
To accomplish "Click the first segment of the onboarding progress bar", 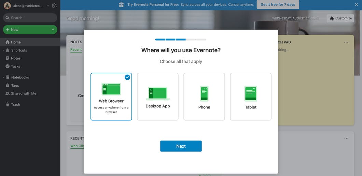I will (160, 40).
